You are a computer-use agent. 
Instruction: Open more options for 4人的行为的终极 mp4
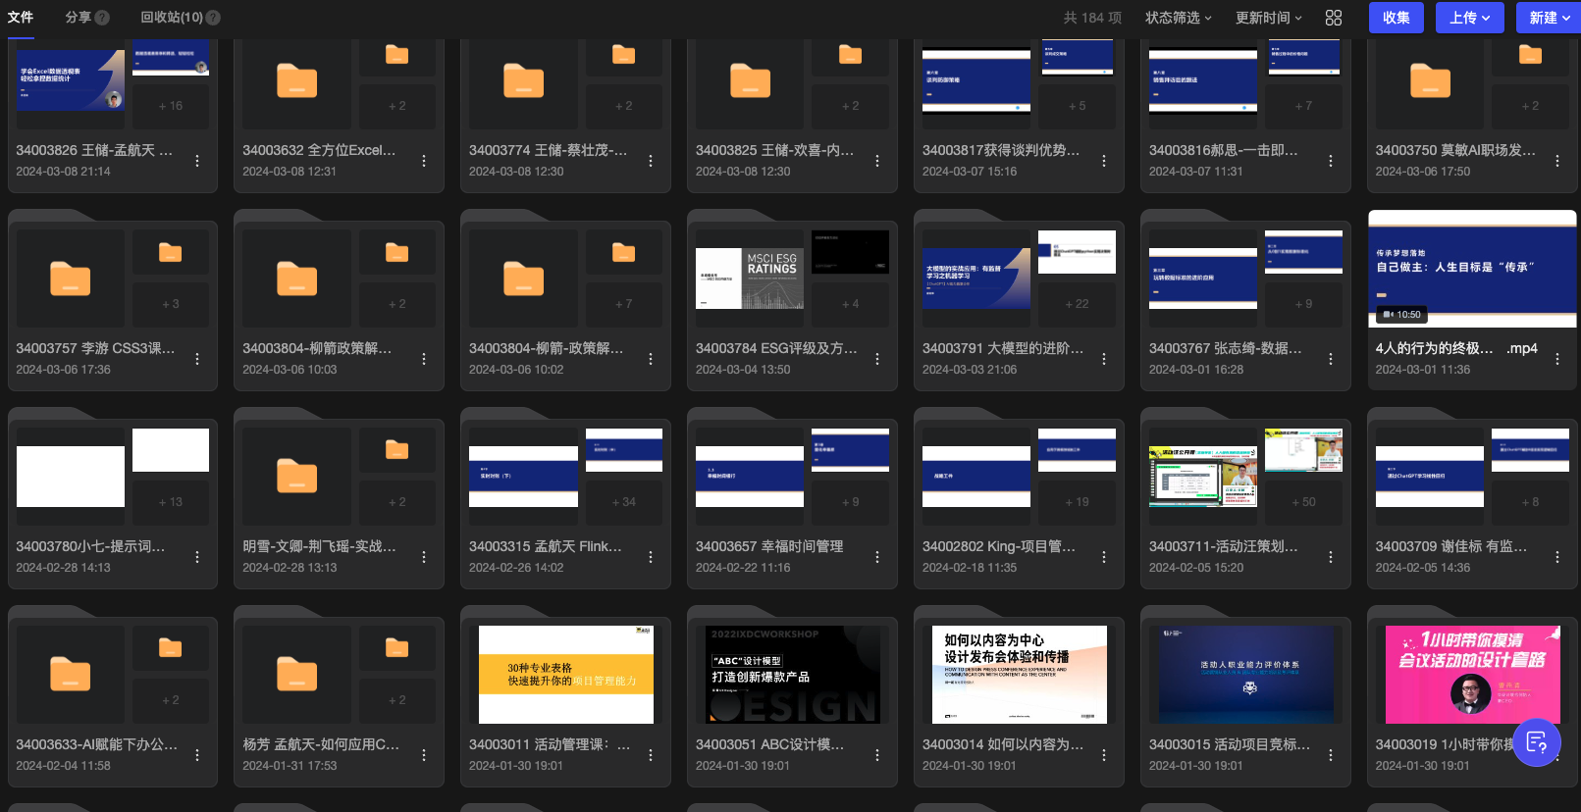1557,359
